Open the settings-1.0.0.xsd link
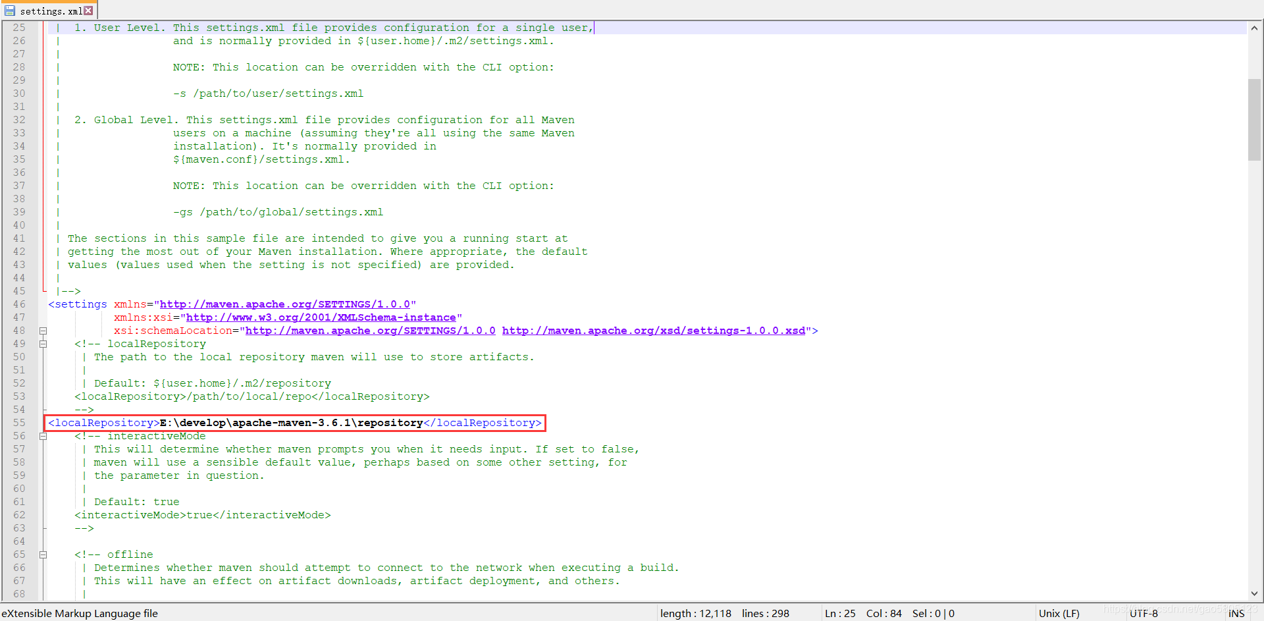 pos(654,331)
